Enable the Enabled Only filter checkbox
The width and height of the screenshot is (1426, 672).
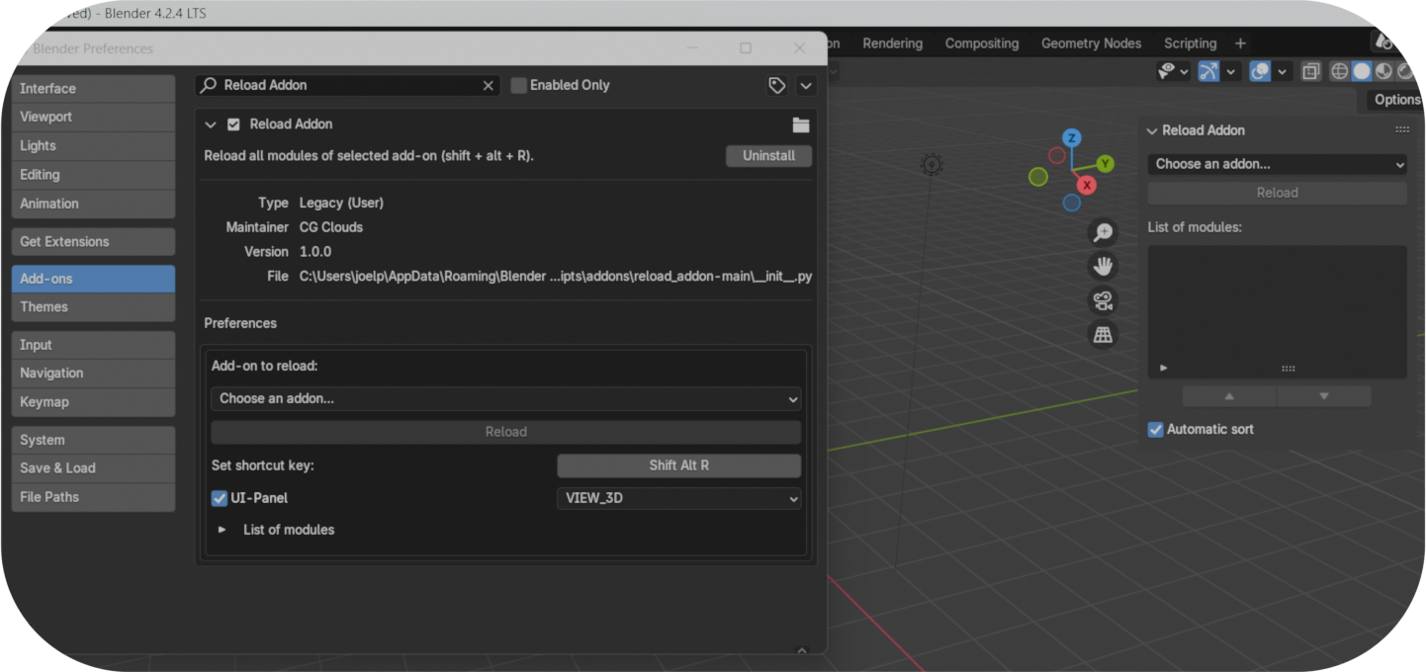[518, 85]
